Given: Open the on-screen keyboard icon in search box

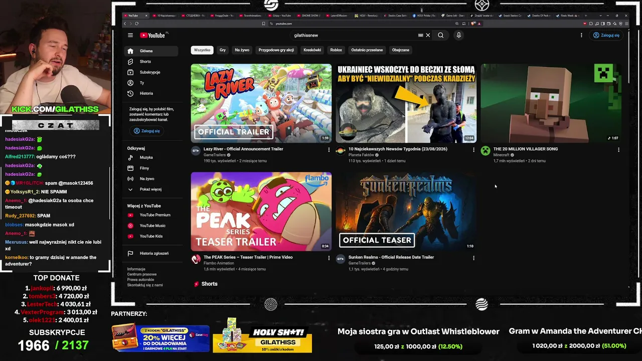Looking at the screenshot, I should click(420, 35).
